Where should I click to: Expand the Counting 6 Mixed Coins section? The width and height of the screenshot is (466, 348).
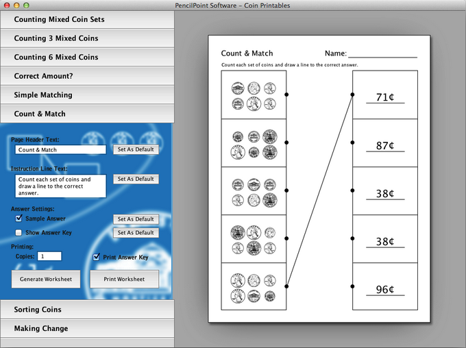[88, 57]
